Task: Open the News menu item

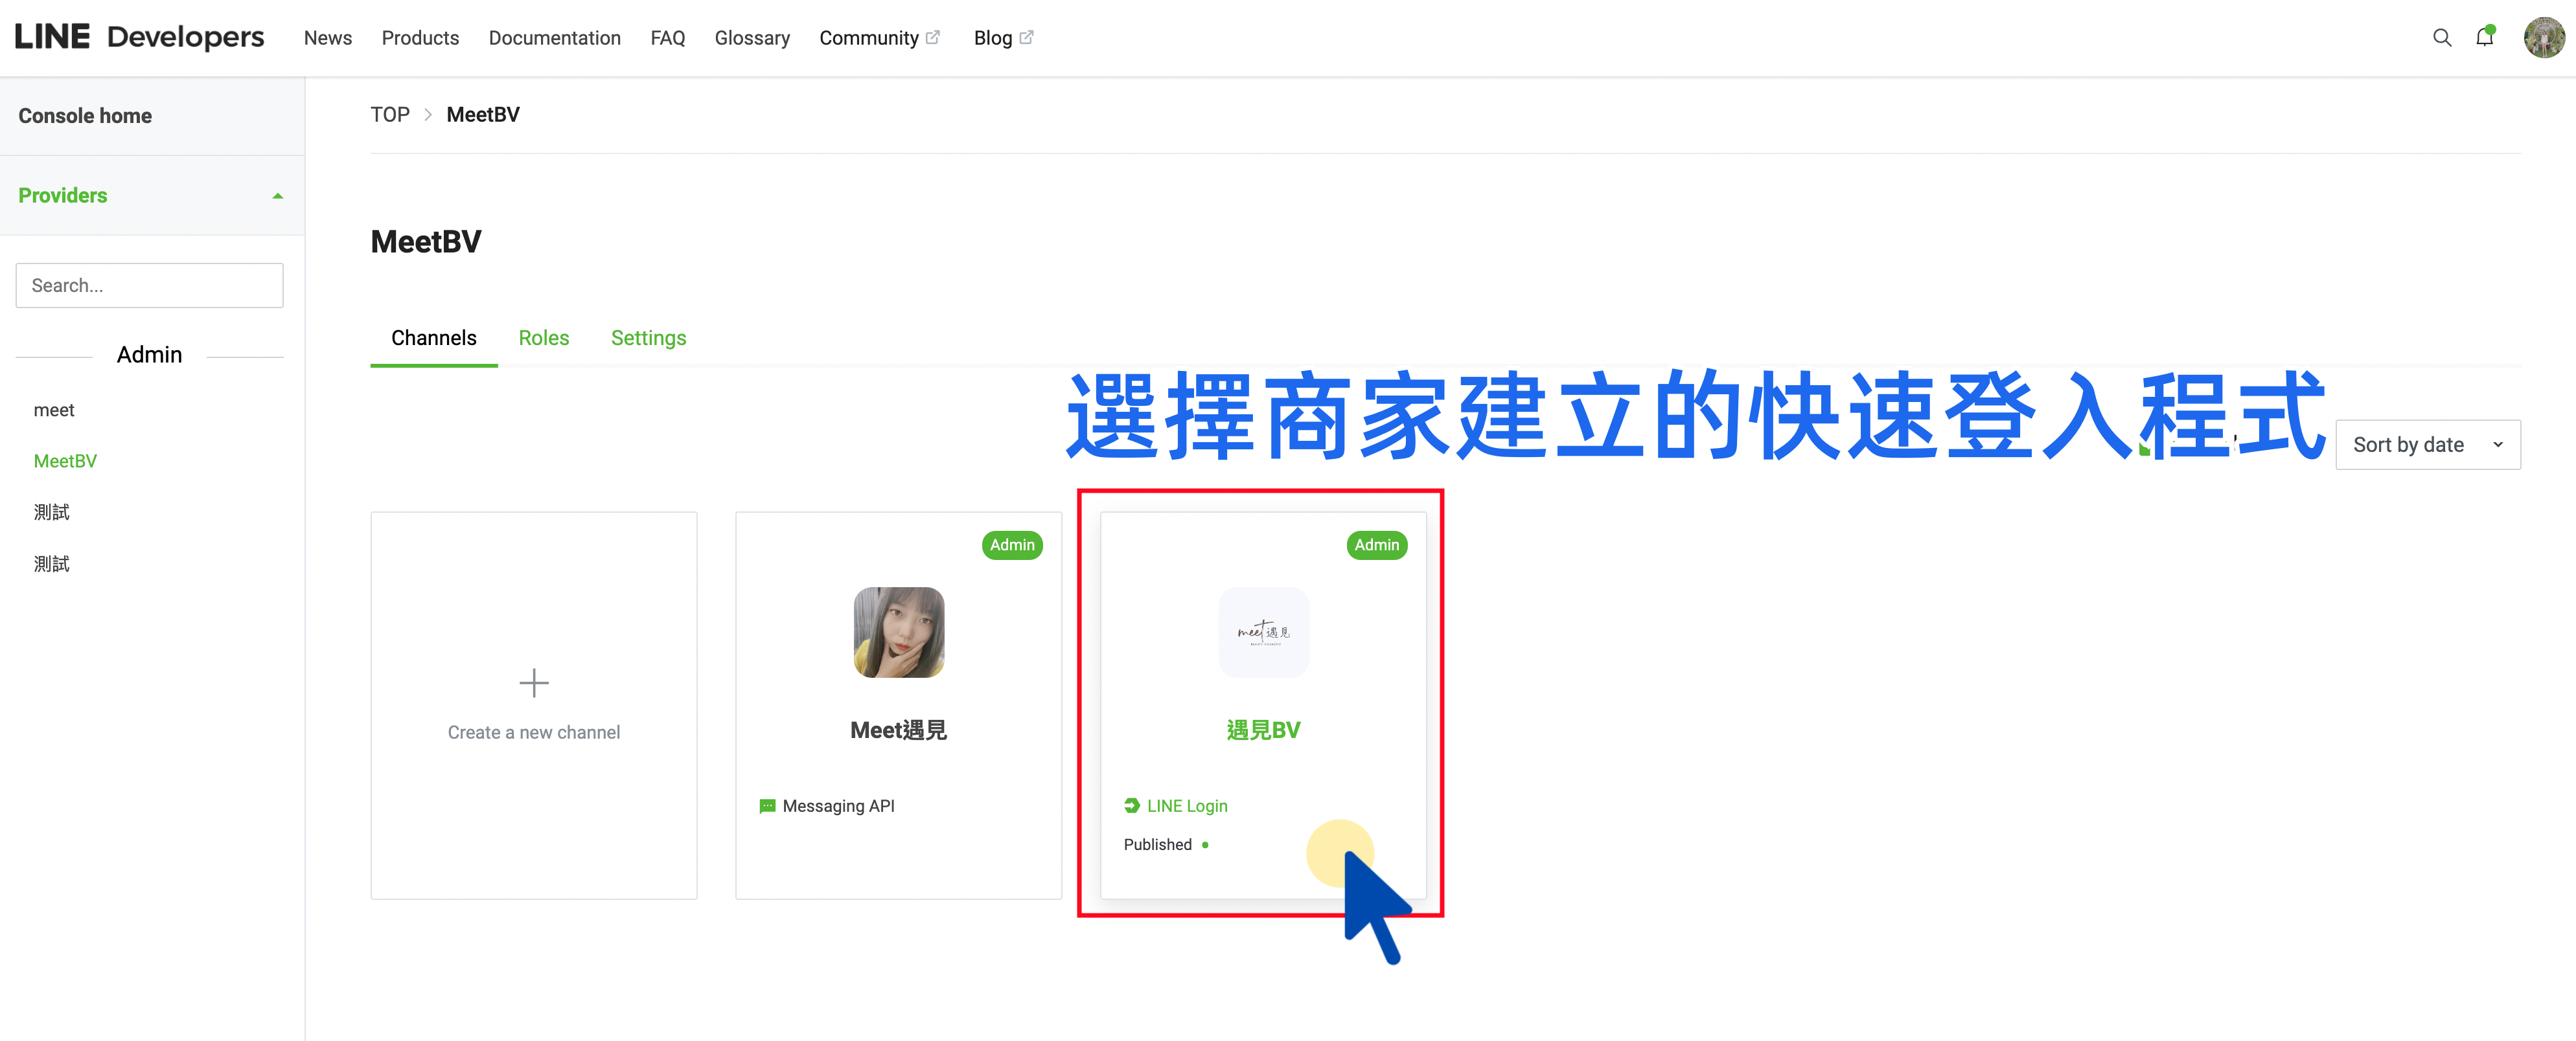Action: [x=328, y=38]
